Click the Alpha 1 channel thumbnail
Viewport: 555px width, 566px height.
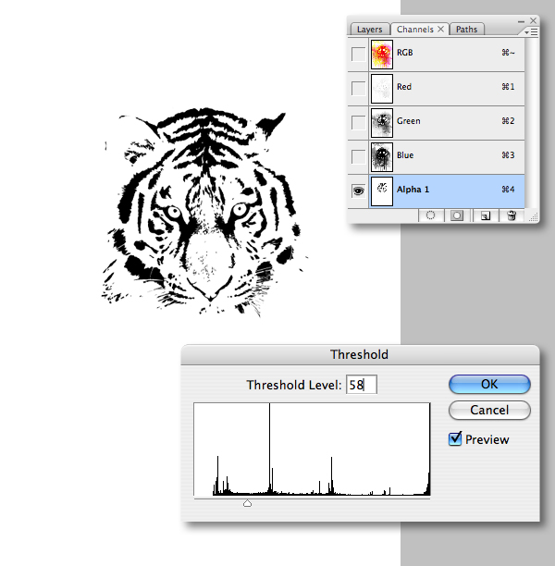pyautogui.click(x=382, y=191)
